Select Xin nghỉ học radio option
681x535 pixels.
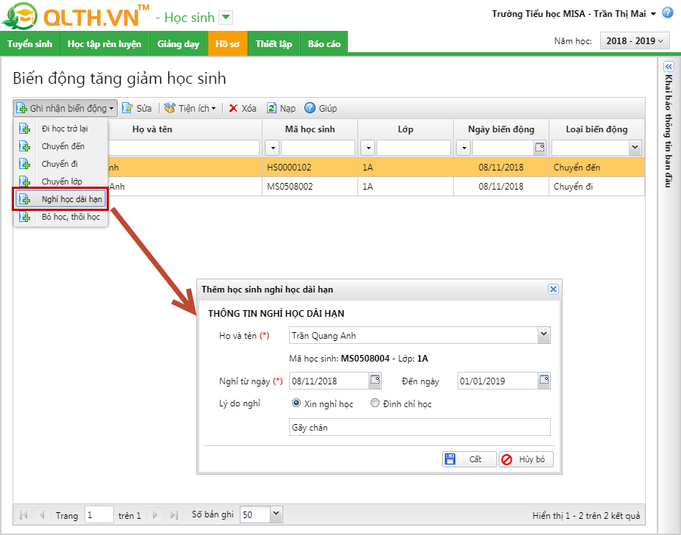[296, 403]
